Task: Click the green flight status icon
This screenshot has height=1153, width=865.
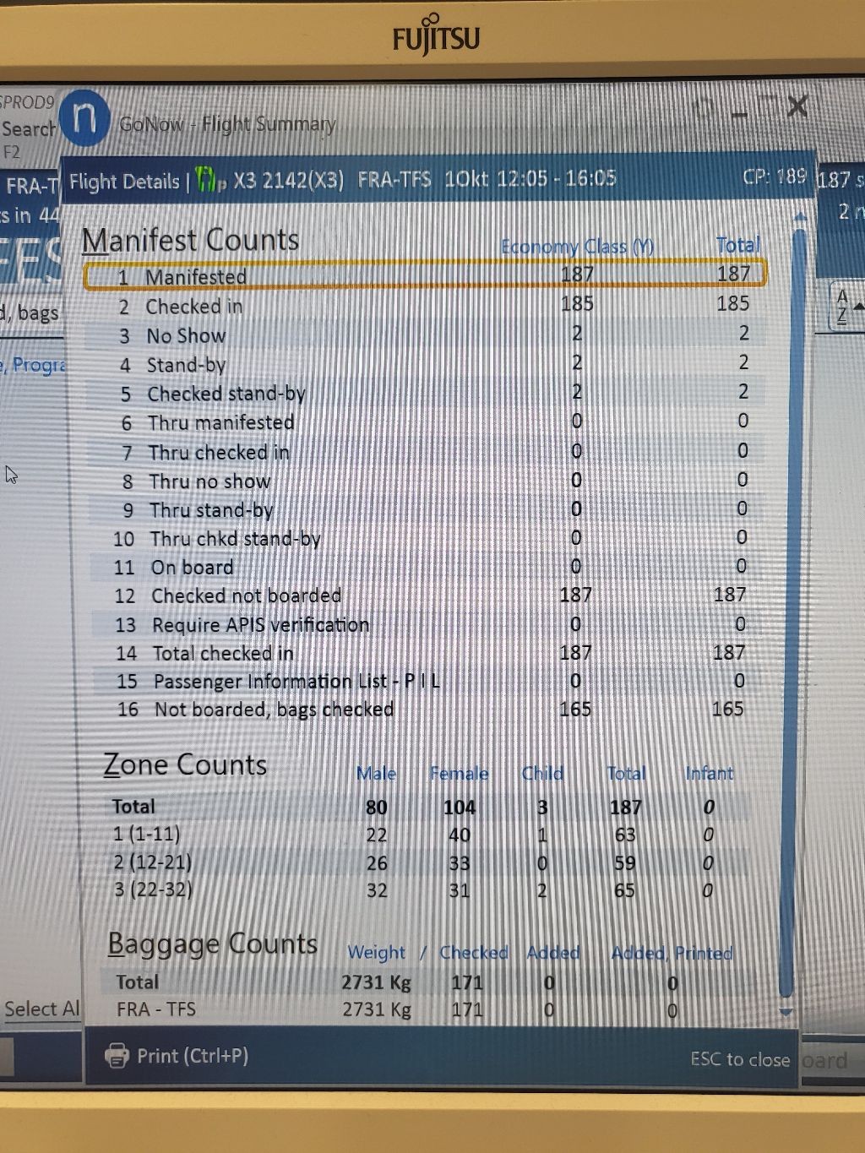Action: (x=205, y=180)
